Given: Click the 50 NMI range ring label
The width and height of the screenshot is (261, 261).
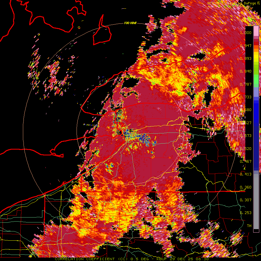Looking at the screenshot, I should pos(130,77).
